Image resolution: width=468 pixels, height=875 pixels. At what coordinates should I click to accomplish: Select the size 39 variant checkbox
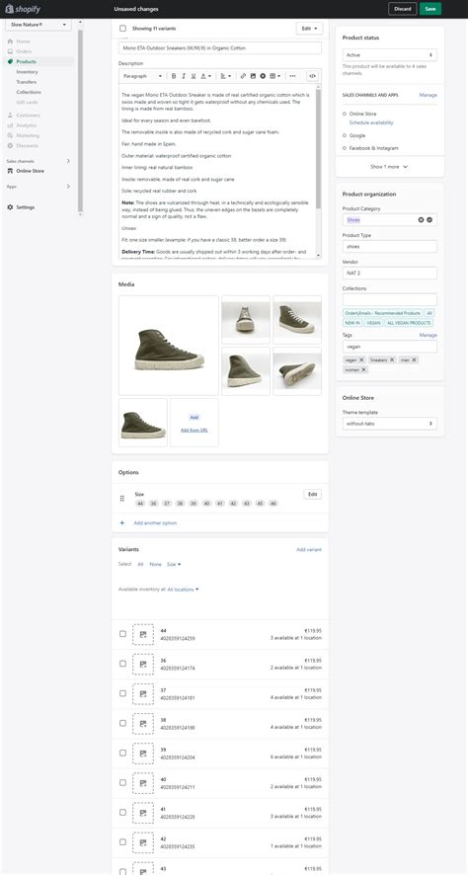pyautogui.click(x=122, y=753)
